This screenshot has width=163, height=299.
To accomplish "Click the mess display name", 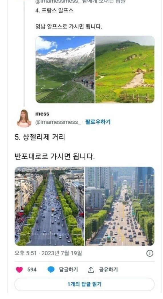I will (42, 114).
